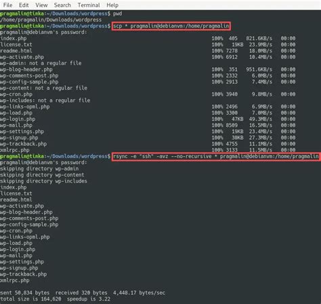
Task: Click 'index.php' in the scp progress list
Action: coord(14,39)
